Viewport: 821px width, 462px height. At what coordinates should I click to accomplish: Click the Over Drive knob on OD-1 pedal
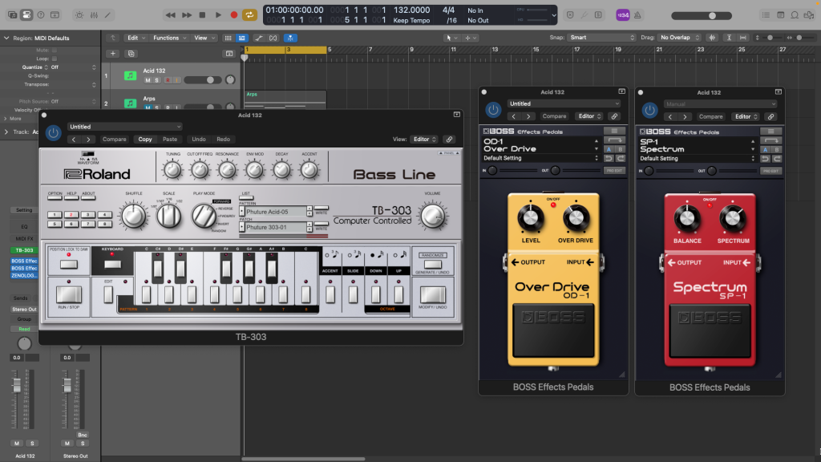pyautogui.click(x=576, y=218)
